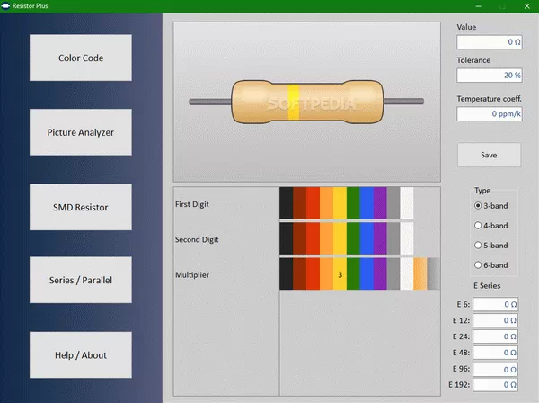Click the Value field
The image size is (539, 403).
490,42
